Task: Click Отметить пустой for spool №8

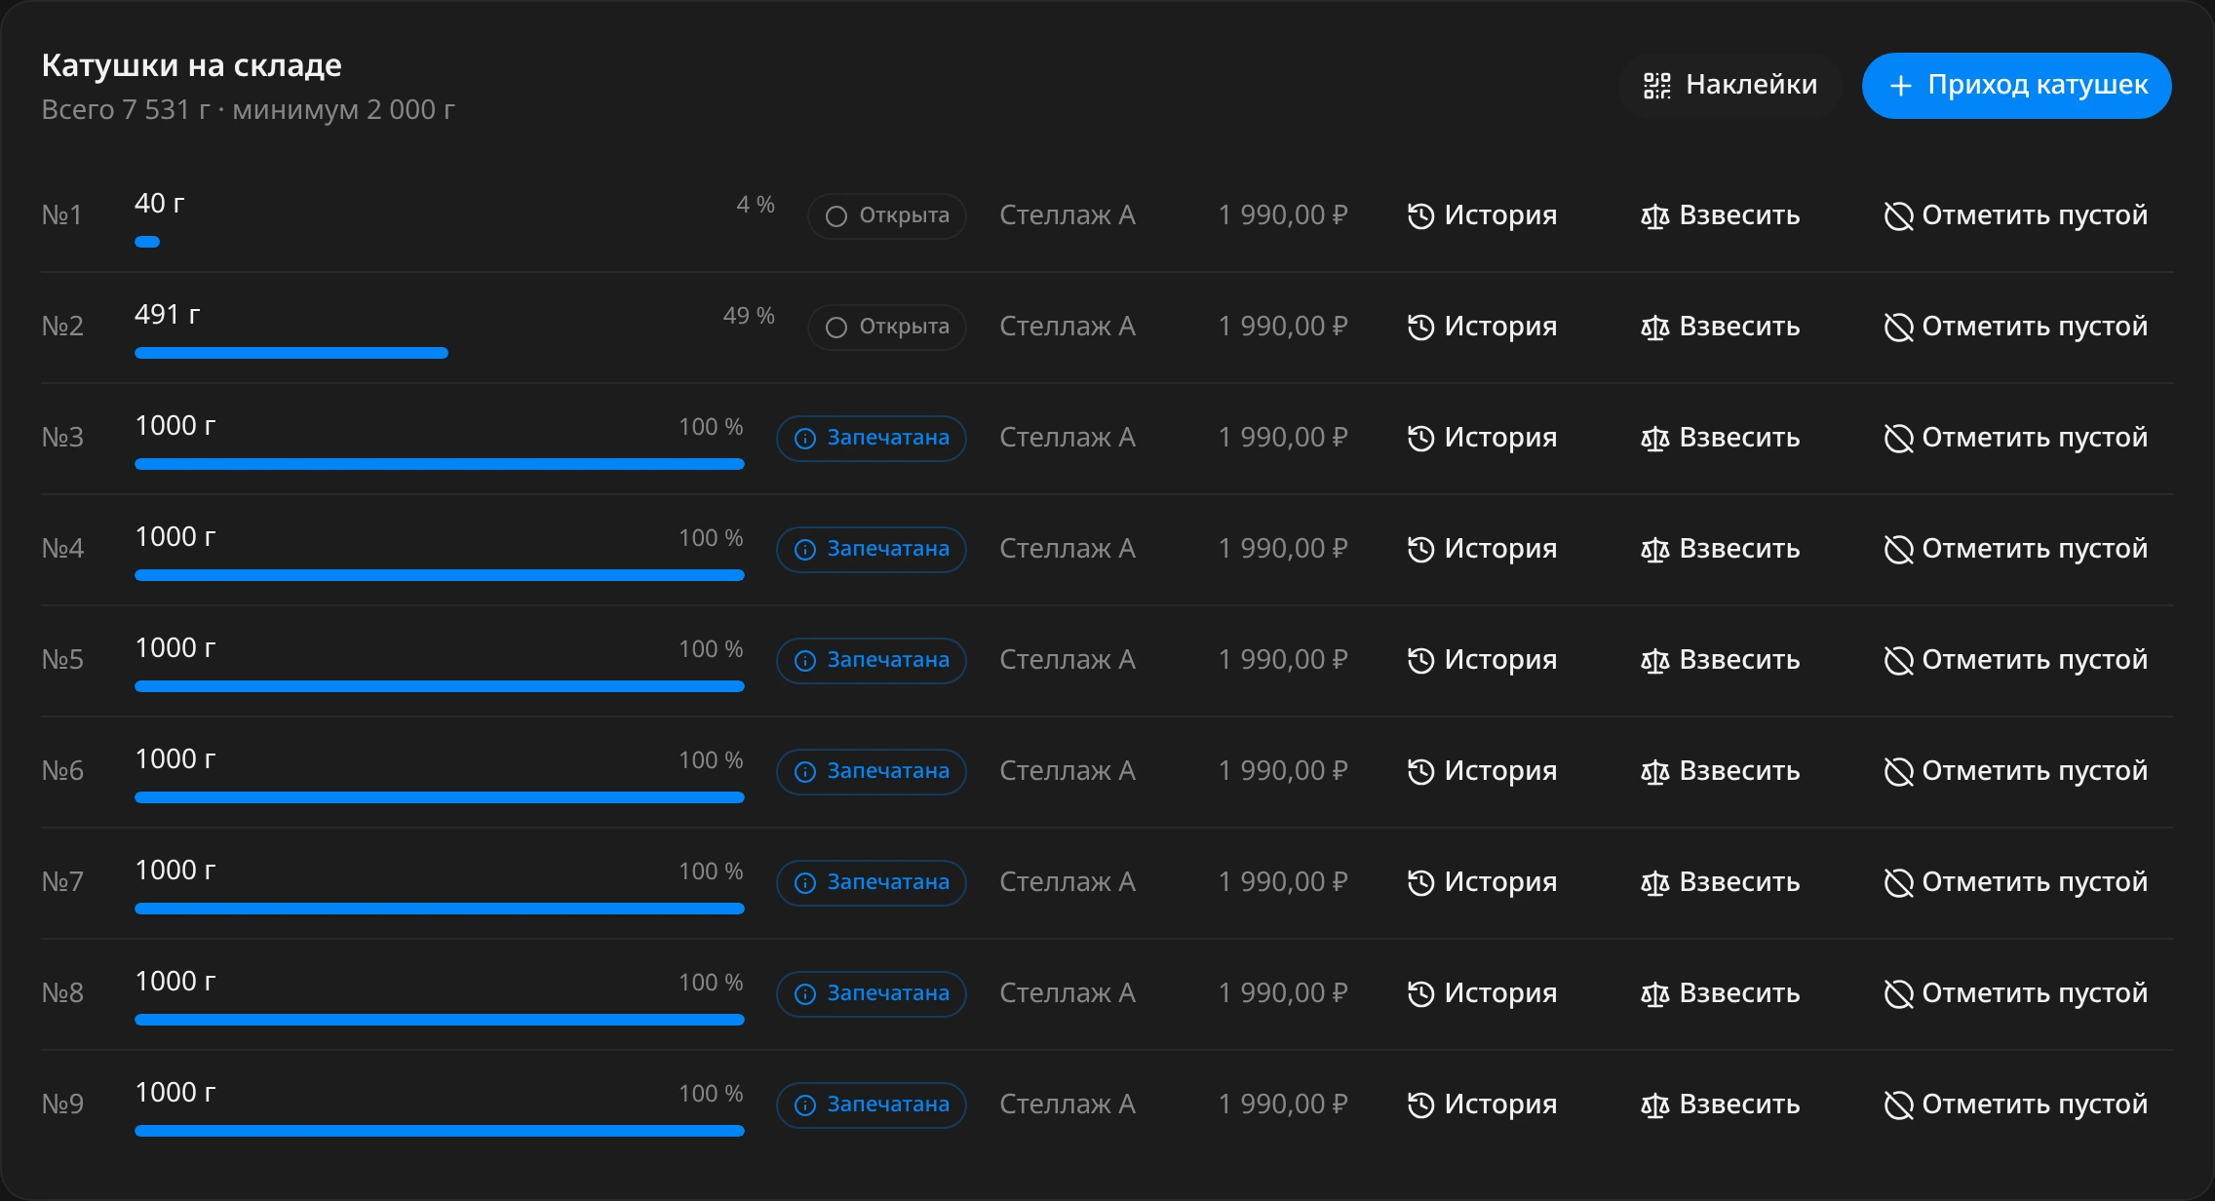Action: tap(2015, 993)
